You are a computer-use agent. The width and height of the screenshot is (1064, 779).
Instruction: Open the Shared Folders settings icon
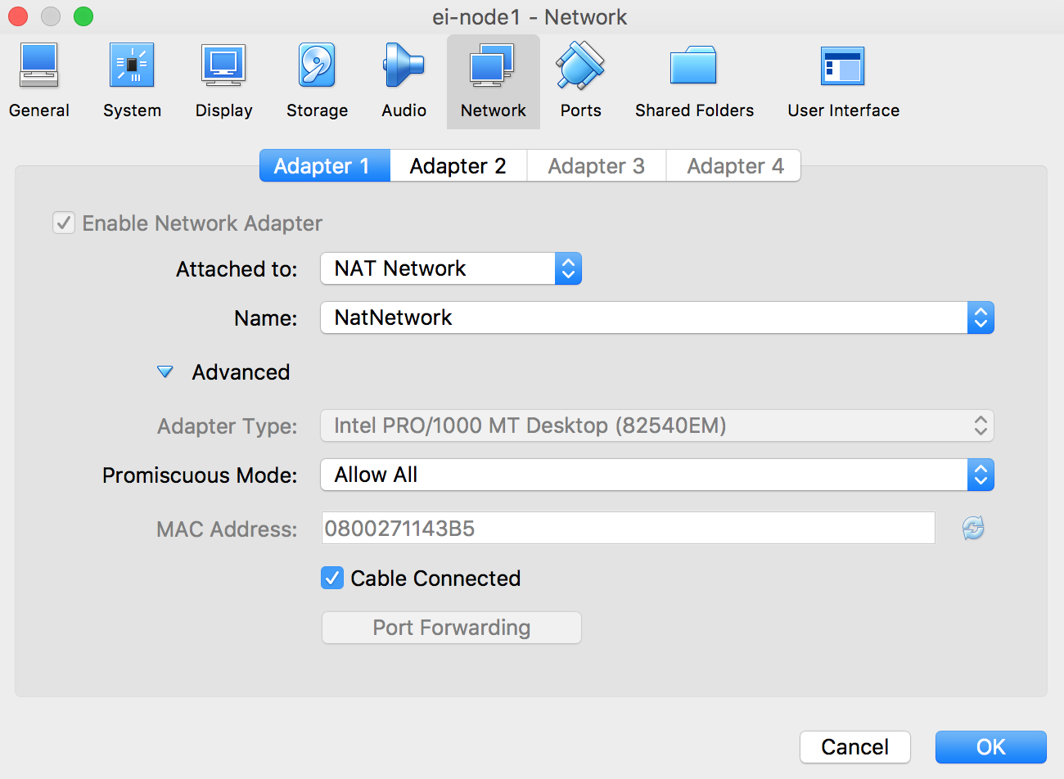click(x=693, y=65)
